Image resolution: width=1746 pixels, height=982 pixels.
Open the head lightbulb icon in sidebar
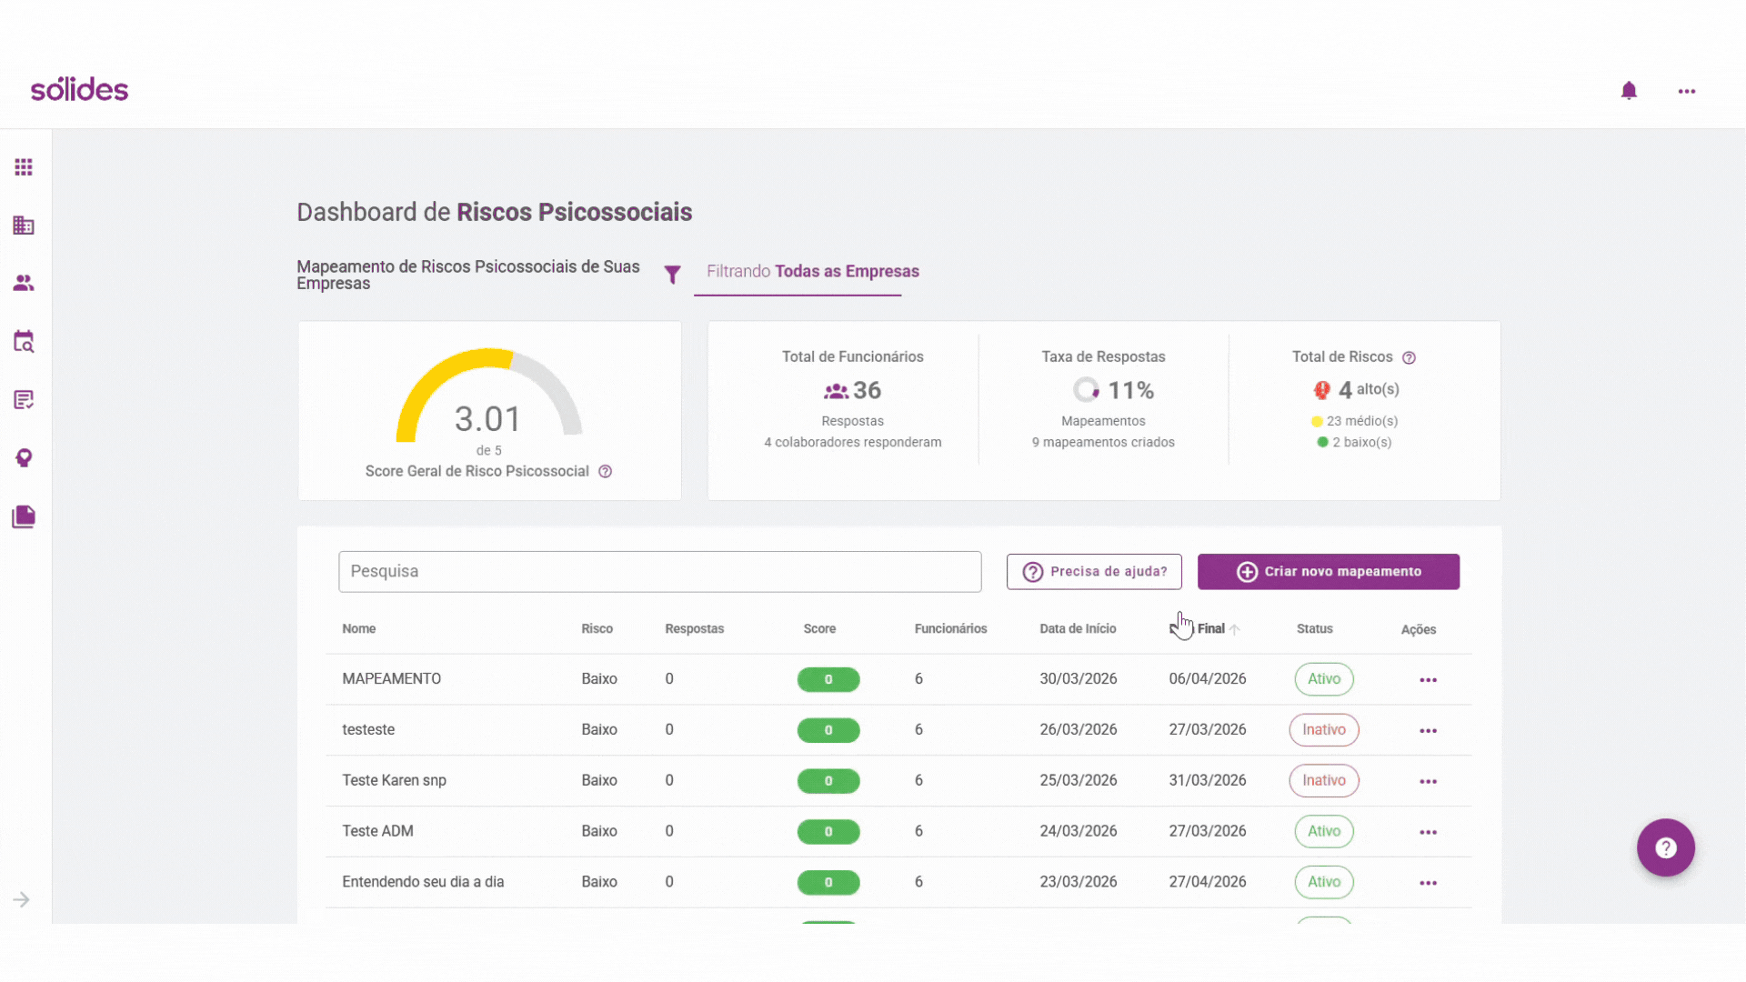coord(24,458)
